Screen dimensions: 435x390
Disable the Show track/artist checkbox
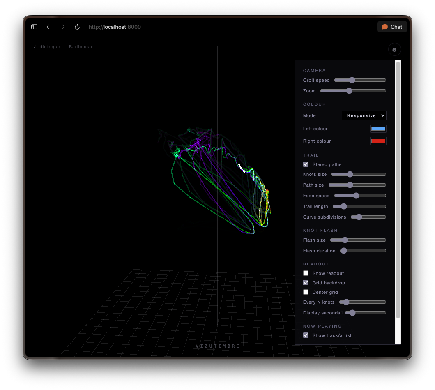(306, 335)
